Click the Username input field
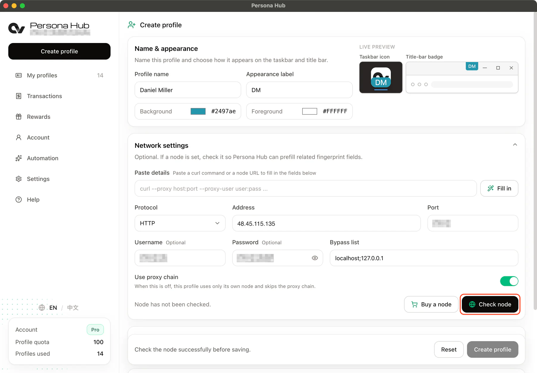Viewport: 537px width, 373px height. pos(180,258)
